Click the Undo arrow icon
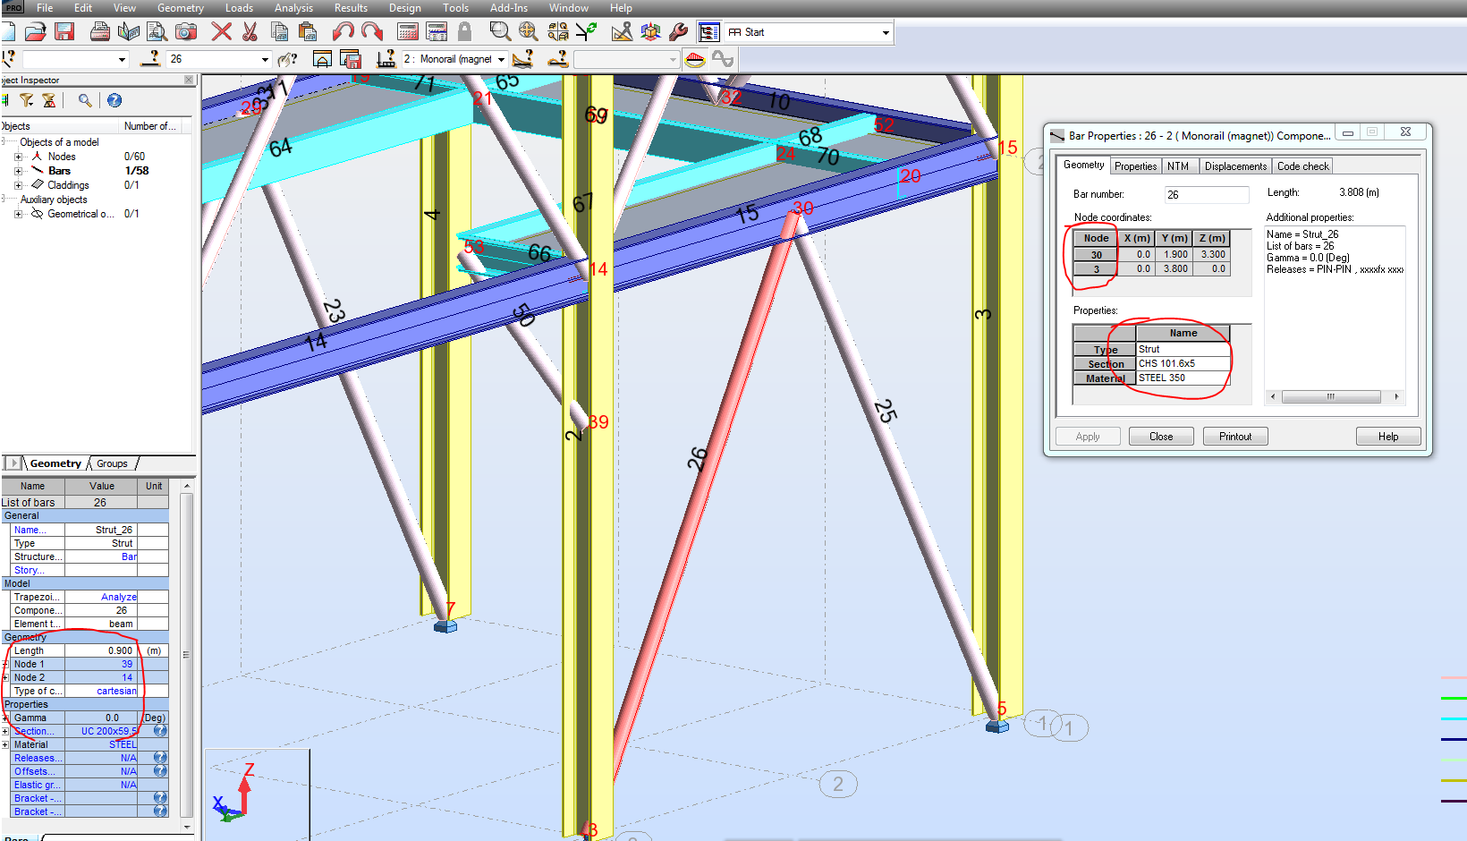 343,32
